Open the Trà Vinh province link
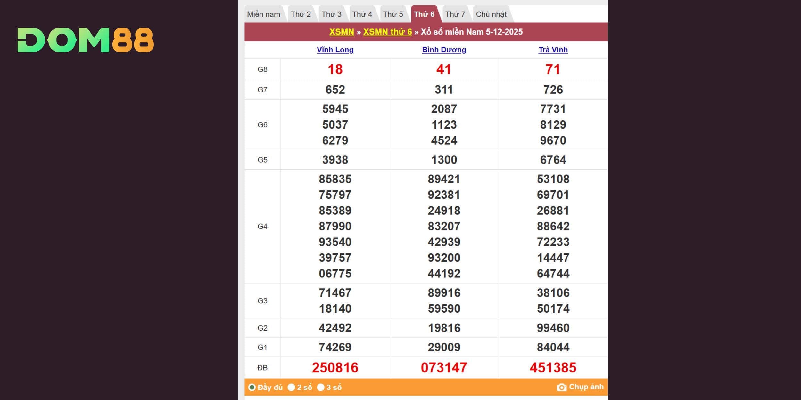The image size is (801, 400). (x=553, y=50)
